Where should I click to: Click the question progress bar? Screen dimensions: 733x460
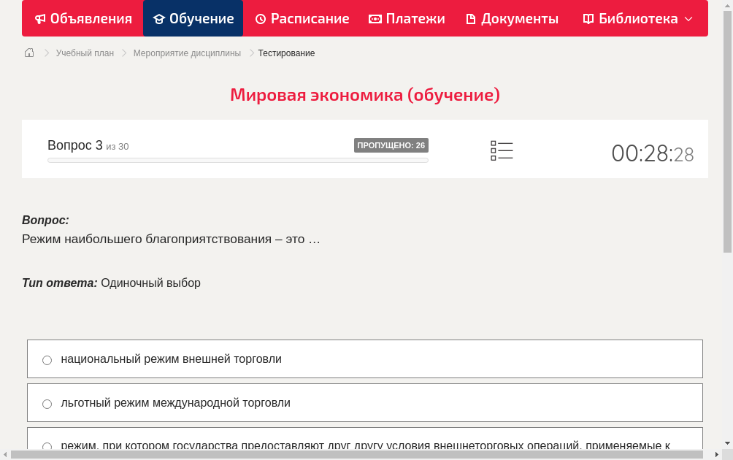[x=237, y=160]
